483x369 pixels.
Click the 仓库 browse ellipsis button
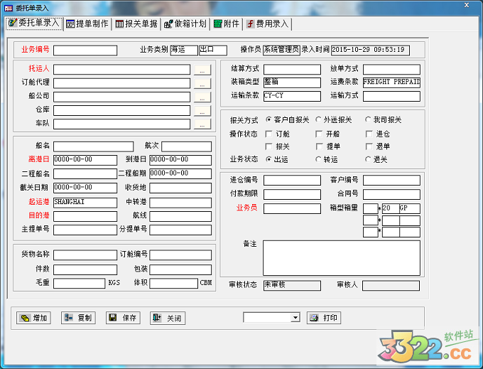tap(202, 110)
